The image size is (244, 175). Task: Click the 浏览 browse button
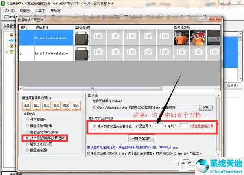point(206,108)
